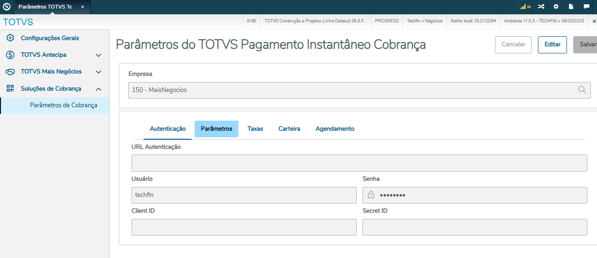The width and height of the screenshot is (597, 258).
Task: Click the Senha password field
Action: (x=475, y=195)
